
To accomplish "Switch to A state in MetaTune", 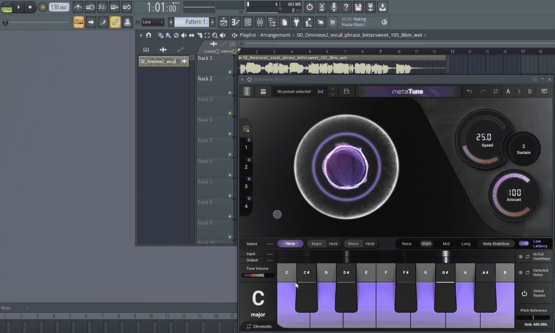I will click(508, 92).
